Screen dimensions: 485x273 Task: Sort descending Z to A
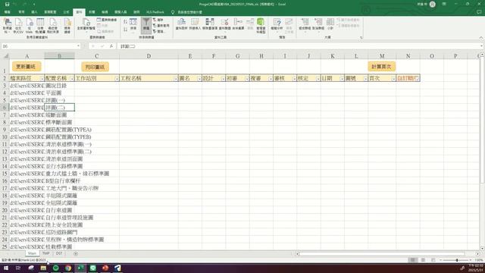125,30
